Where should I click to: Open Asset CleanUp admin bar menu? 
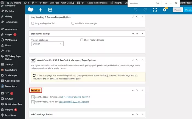[x=67, y=3]
